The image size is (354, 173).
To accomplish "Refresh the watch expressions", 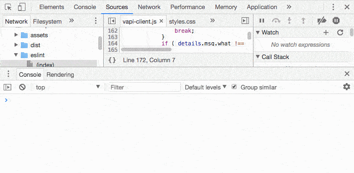I will pyautogui.click(x=340, y=33).
